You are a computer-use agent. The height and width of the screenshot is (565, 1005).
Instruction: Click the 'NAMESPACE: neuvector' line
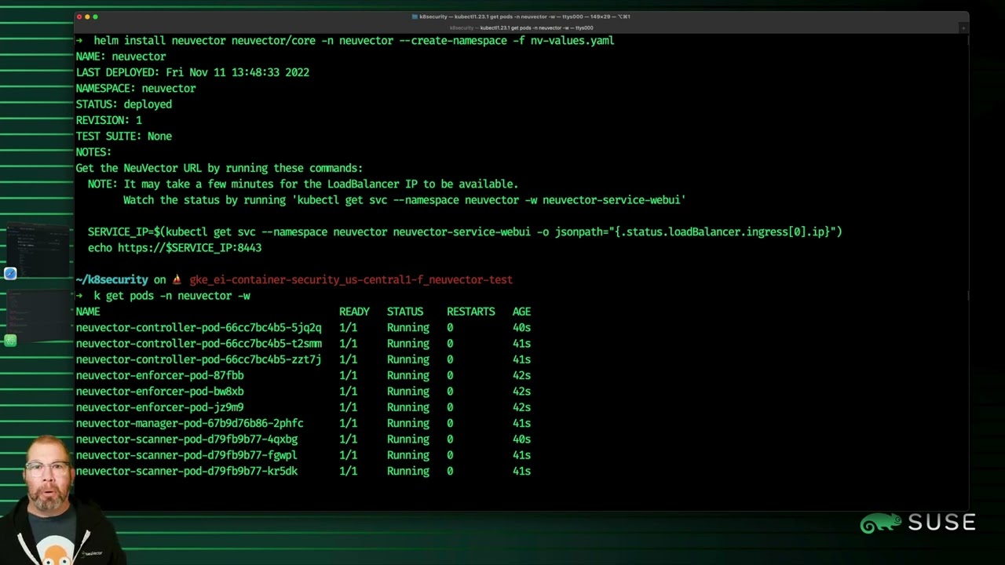(x=136, y=89)
